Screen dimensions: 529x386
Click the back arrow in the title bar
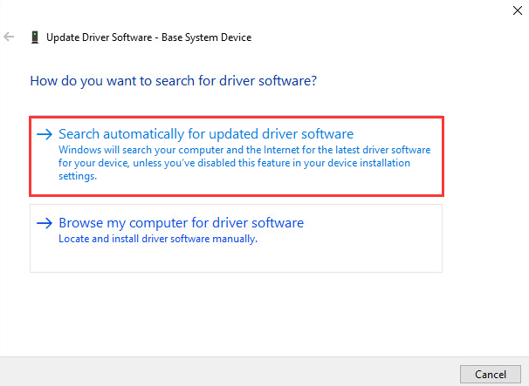click(x=10, y=37)
